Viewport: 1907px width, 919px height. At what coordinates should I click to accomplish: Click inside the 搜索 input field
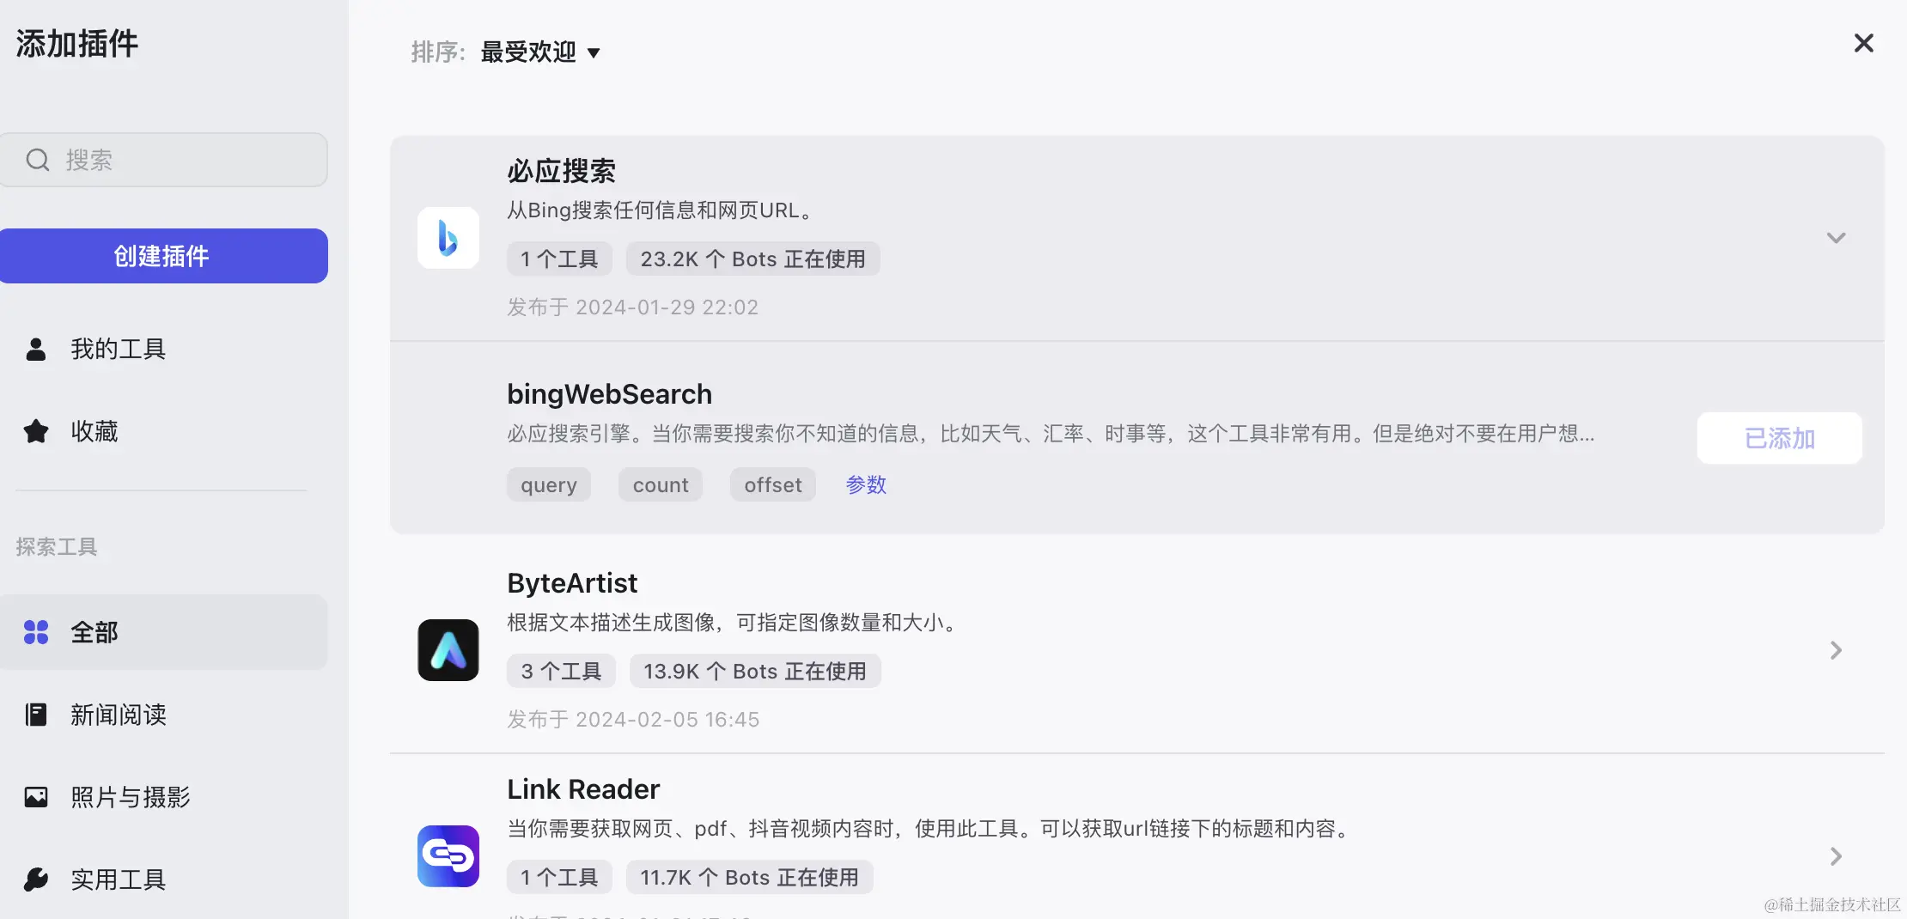coord(172,160)
